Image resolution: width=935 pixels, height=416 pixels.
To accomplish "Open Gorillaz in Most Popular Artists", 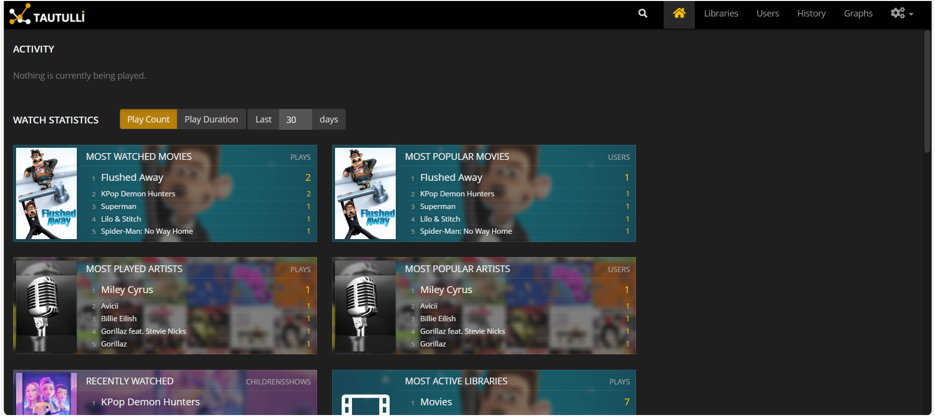I will pos(433,344).
